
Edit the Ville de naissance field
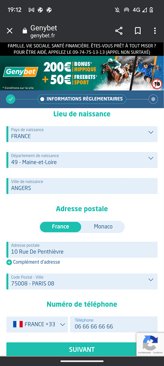click(82, 186)
